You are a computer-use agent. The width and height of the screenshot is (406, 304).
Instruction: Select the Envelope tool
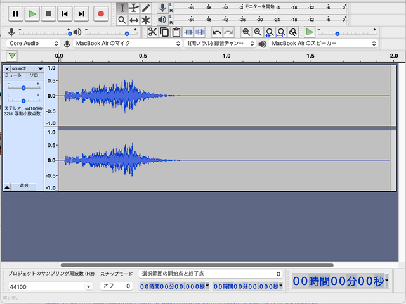[134, 8]
